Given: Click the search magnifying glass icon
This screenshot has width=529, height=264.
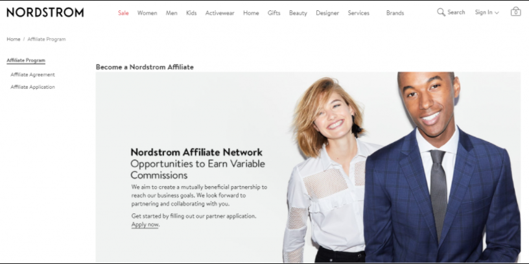Looking at the screenshot, I should [441, 12].
